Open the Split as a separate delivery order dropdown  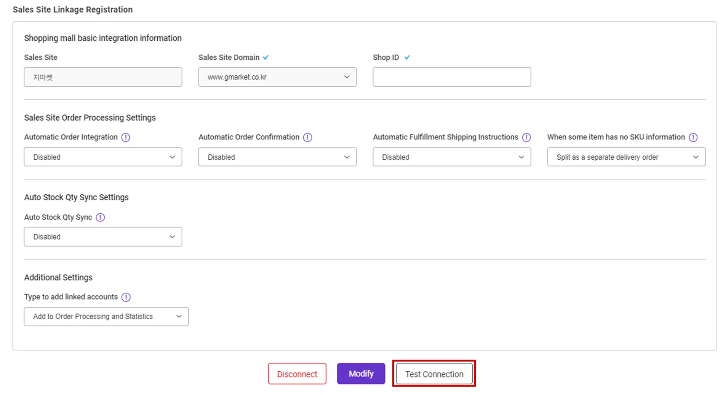pyautogui.click(x=626, y=157)
